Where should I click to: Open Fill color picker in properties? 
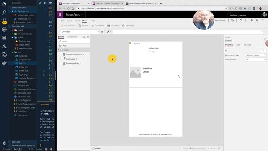263,50
